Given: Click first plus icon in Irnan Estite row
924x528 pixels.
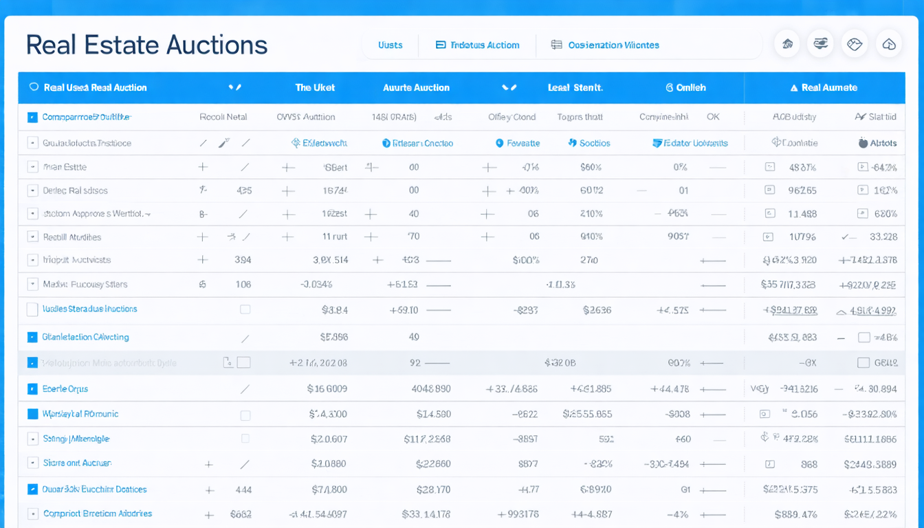Looking at the screenshot, I should click(203, 167).
